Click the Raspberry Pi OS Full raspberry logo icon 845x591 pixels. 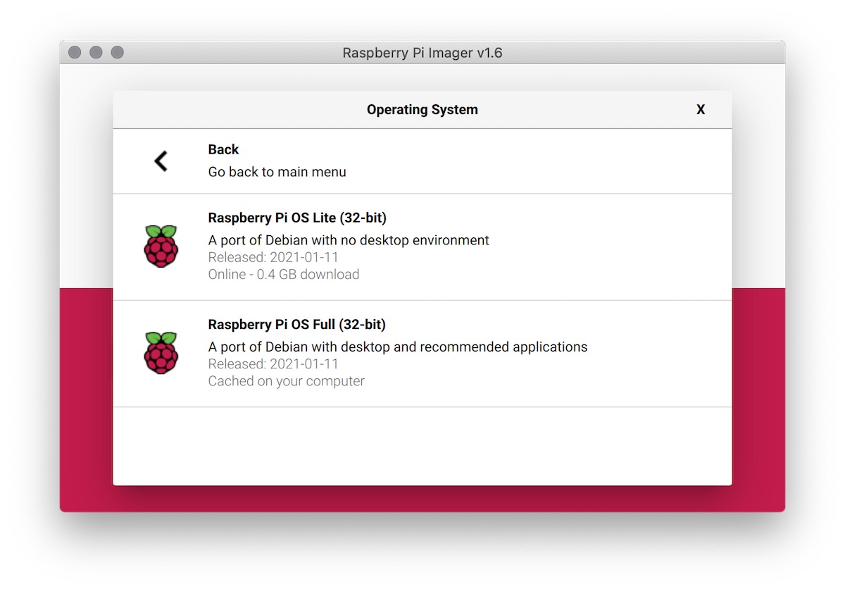tap(161, 352)
